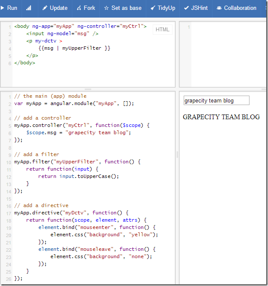Open the bar chart stats icon
The height and width of the screenshot is (286, 268).
click(29, 8)
